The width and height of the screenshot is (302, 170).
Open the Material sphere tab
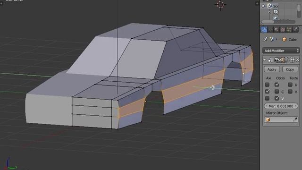pos(277,29)
